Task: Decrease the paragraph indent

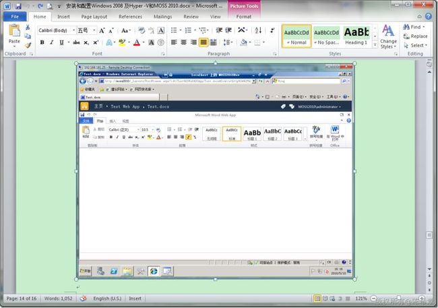Action: pos(219,30)
